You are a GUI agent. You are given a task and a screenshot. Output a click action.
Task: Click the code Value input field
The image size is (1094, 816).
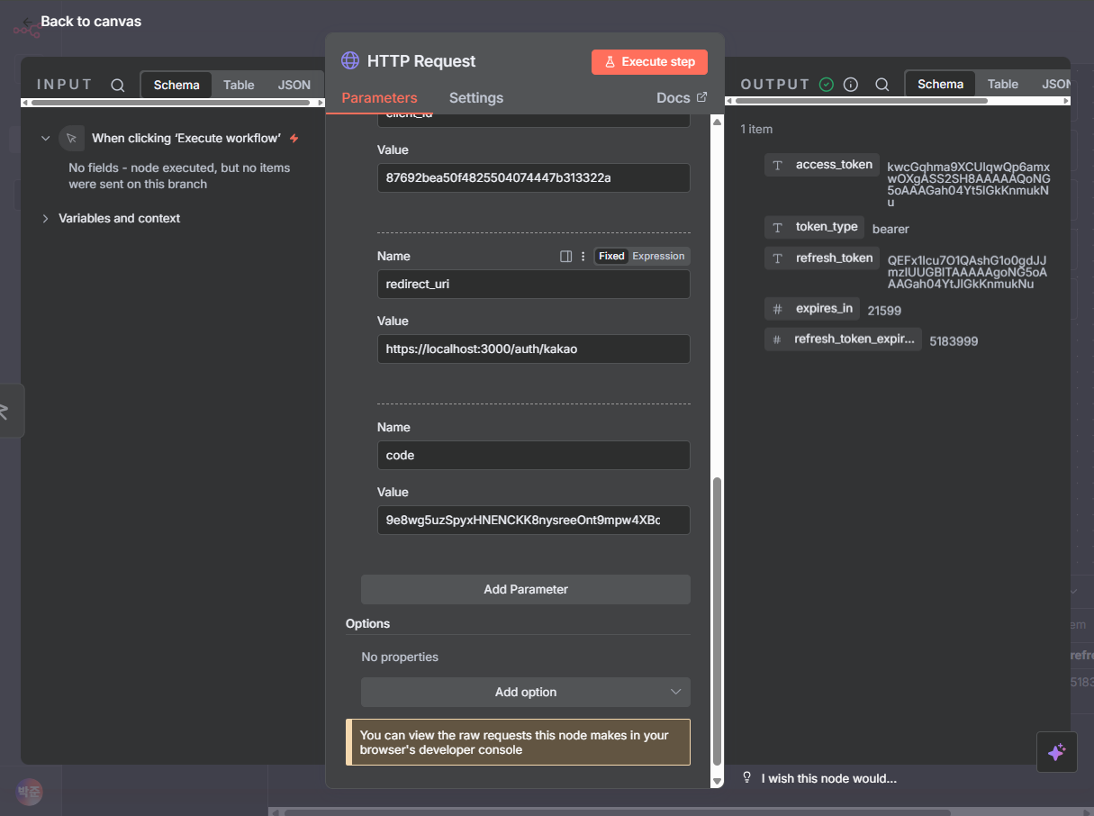[533, 521]
